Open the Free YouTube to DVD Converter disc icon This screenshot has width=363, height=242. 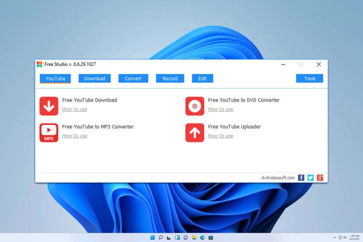coord(195,106)
